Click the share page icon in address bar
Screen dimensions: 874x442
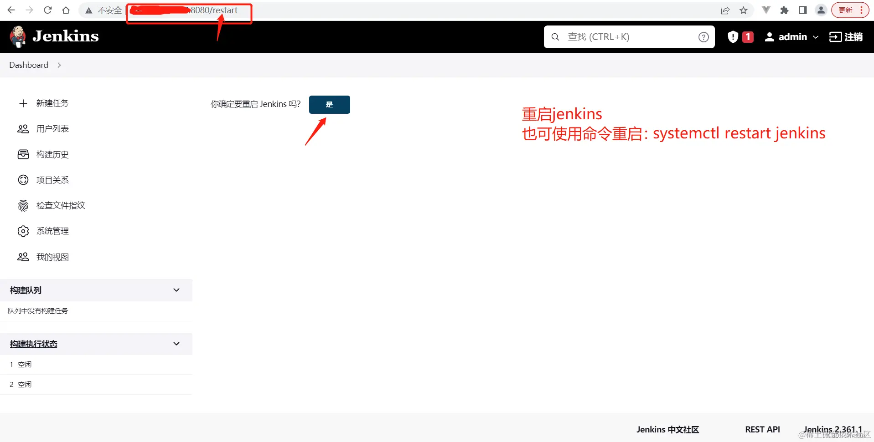[x=725, y=10]
